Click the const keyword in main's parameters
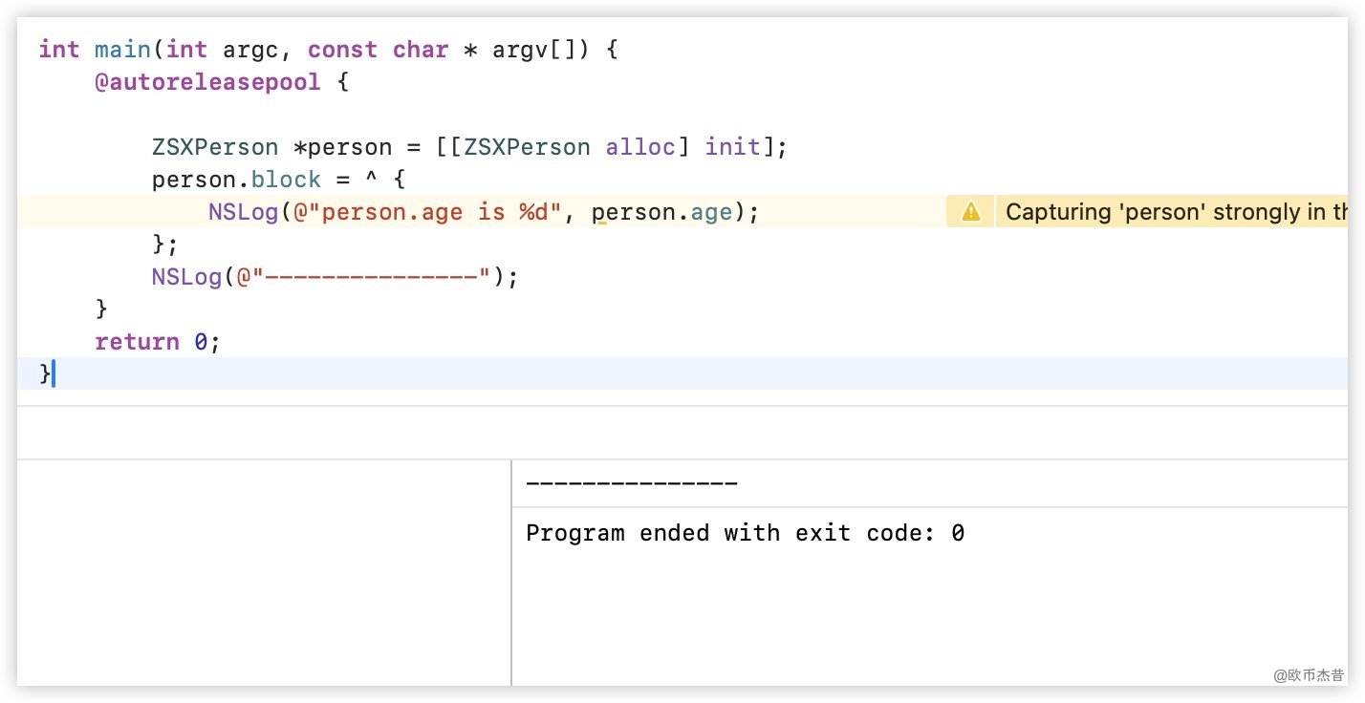This screenshot has width=1365, height=703. (x=342, y=50)
